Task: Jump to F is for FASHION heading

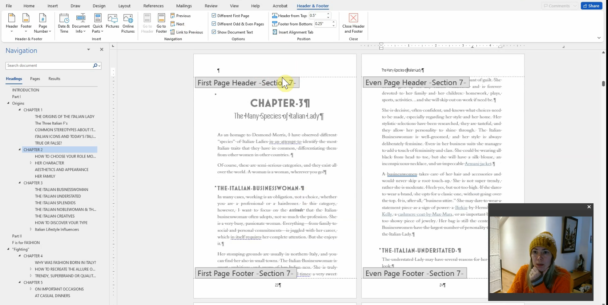Action: [26, 243]
